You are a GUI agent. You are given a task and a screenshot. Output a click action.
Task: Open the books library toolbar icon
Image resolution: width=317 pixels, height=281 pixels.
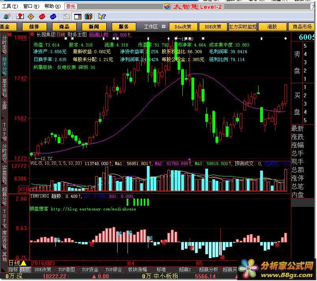click(88, 16)
